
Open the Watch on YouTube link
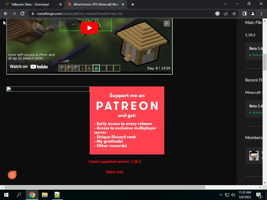(x=29, y=67)
